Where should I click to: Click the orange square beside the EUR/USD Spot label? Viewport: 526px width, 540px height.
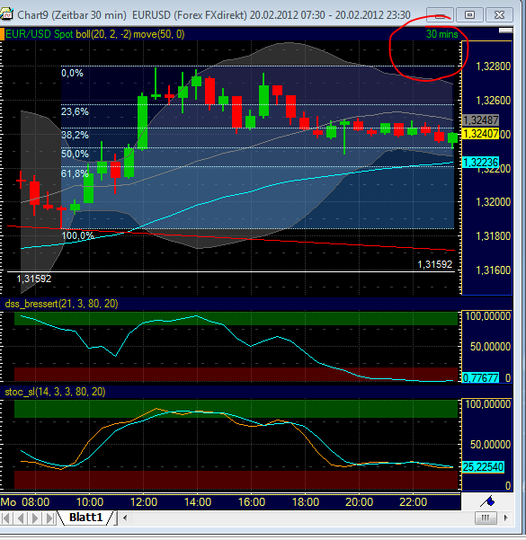pos(2,34)
